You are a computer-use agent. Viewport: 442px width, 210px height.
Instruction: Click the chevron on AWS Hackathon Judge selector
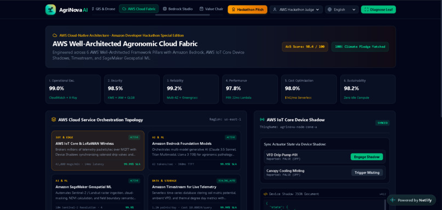318,9
